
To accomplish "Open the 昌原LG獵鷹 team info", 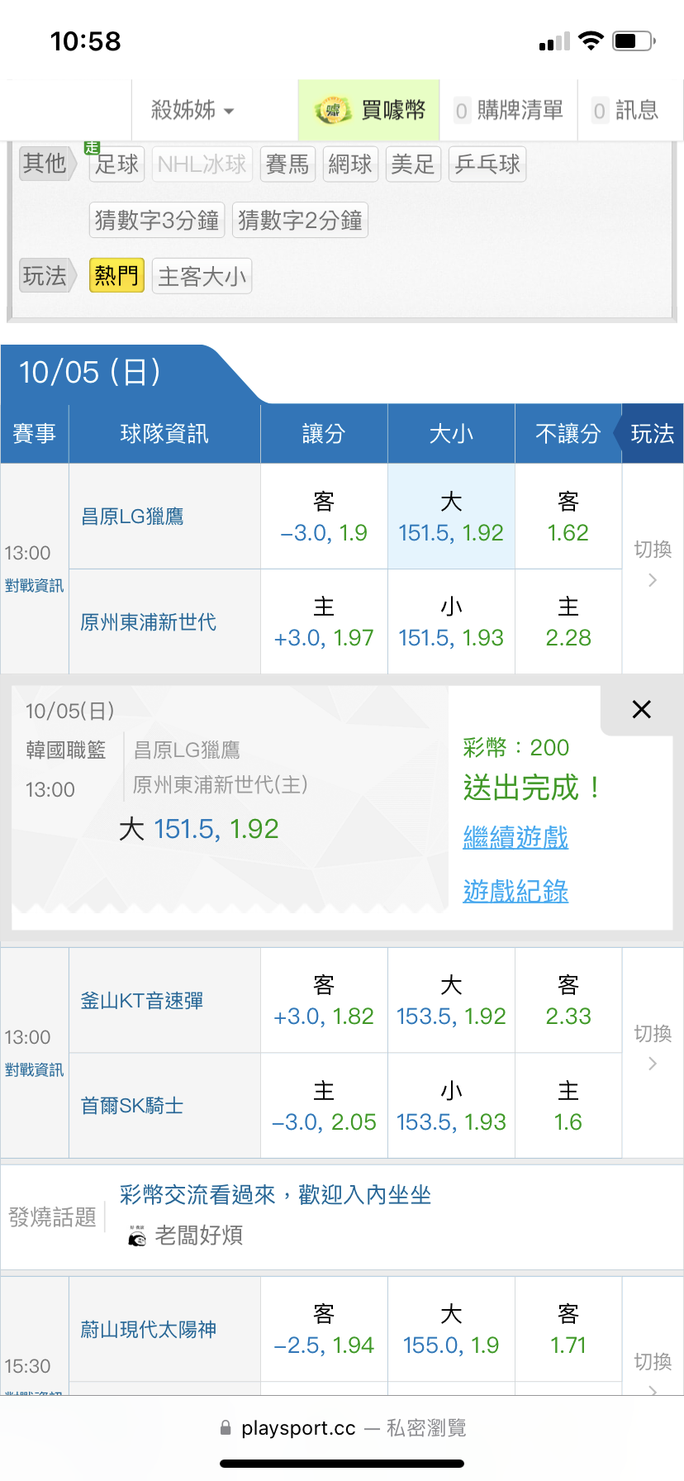I will pyautogui.click(x=132, y=517).
